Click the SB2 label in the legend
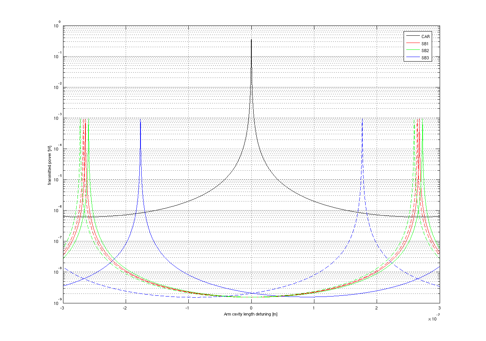The image size is (486, 341). 424,51
